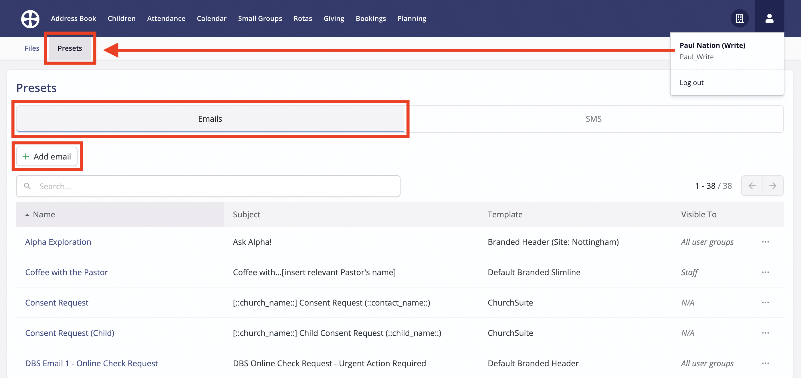Open actions menu for Coffee with the Pastor

[x=765, y=272]
